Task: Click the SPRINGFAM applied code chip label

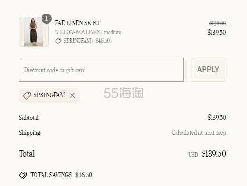Action: click(x=49, y=95)
